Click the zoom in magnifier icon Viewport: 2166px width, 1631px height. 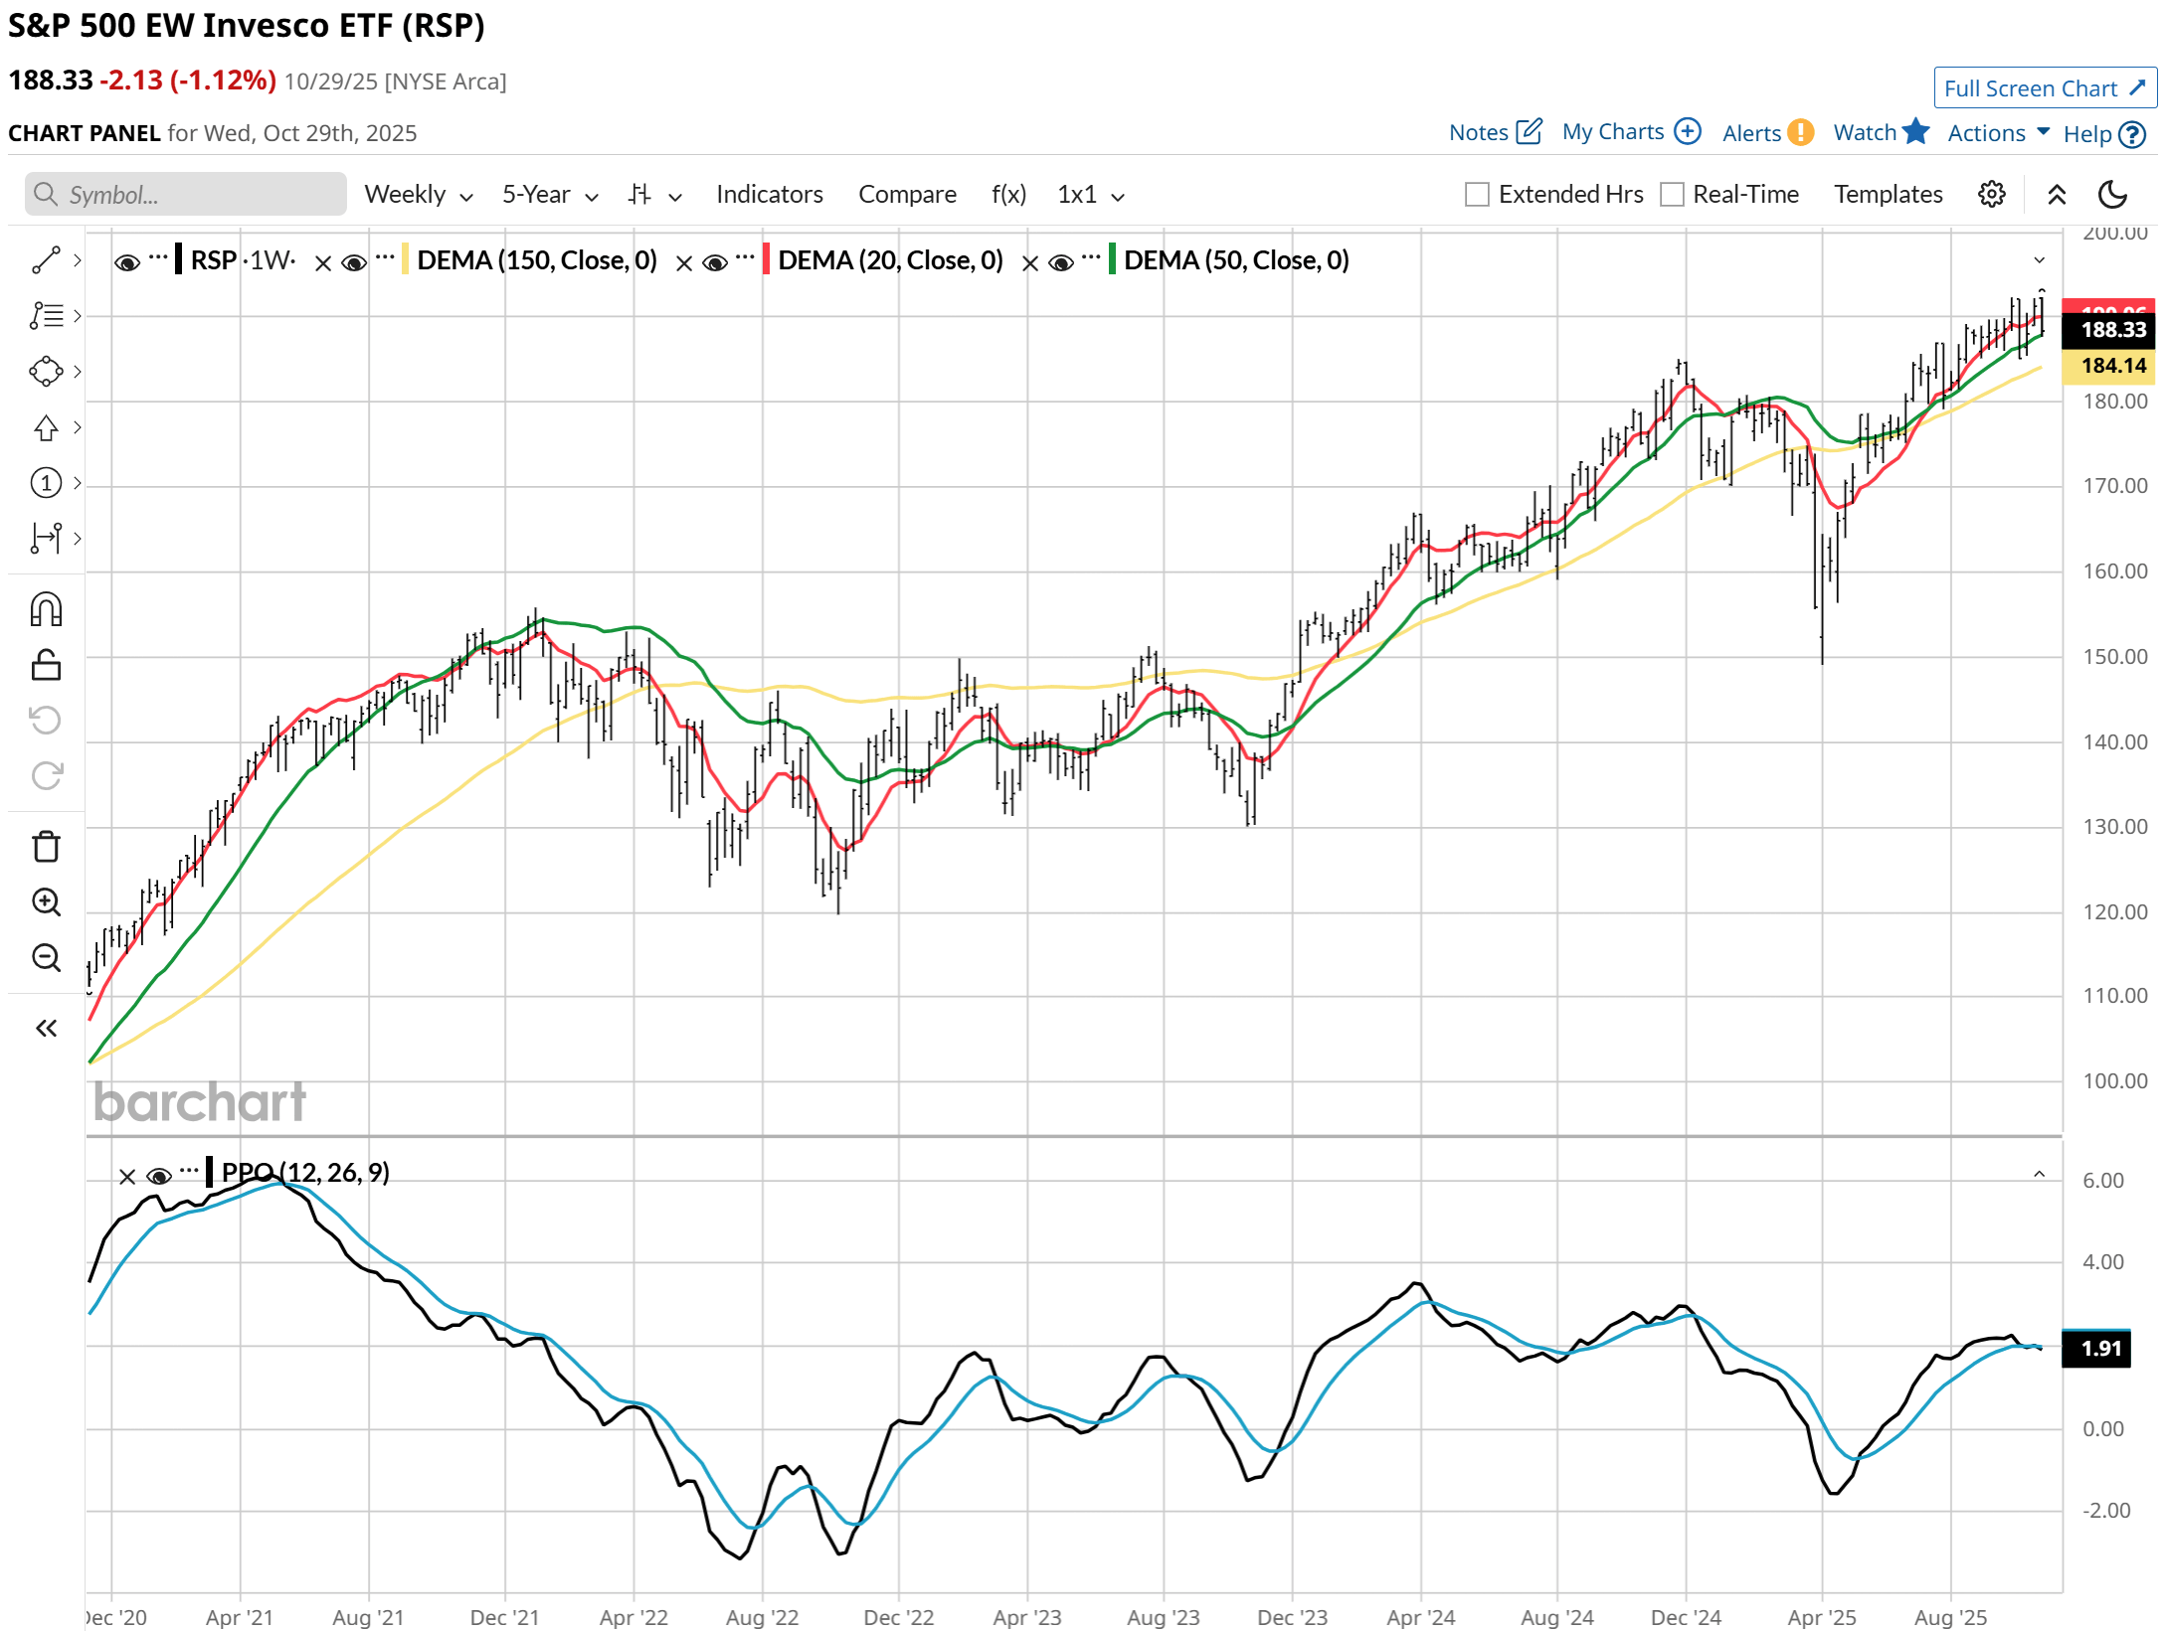[x=46, y=902]
